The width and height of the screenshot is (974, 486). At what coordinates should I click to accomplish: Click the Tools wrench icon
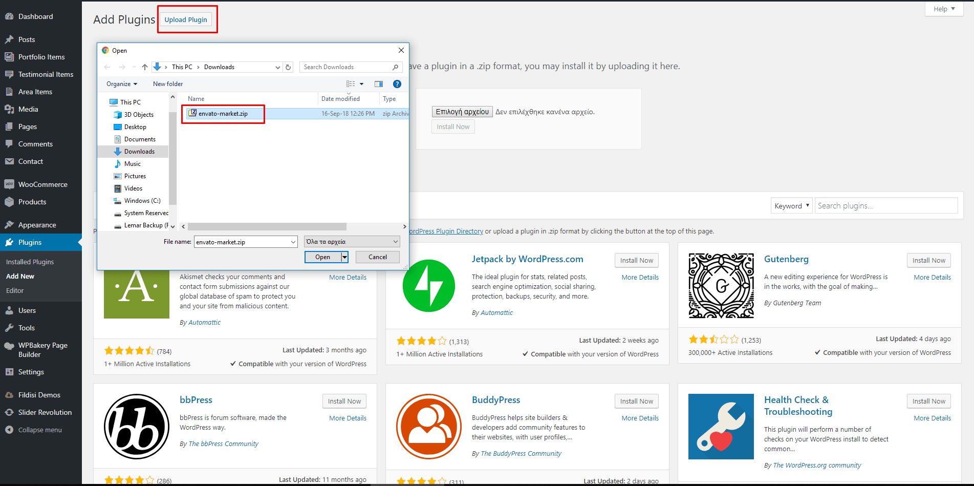coord(9,328)
